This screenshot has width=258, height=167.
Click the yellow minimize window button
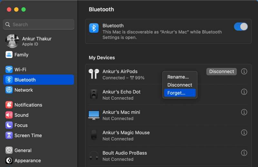tap(16, 9)
